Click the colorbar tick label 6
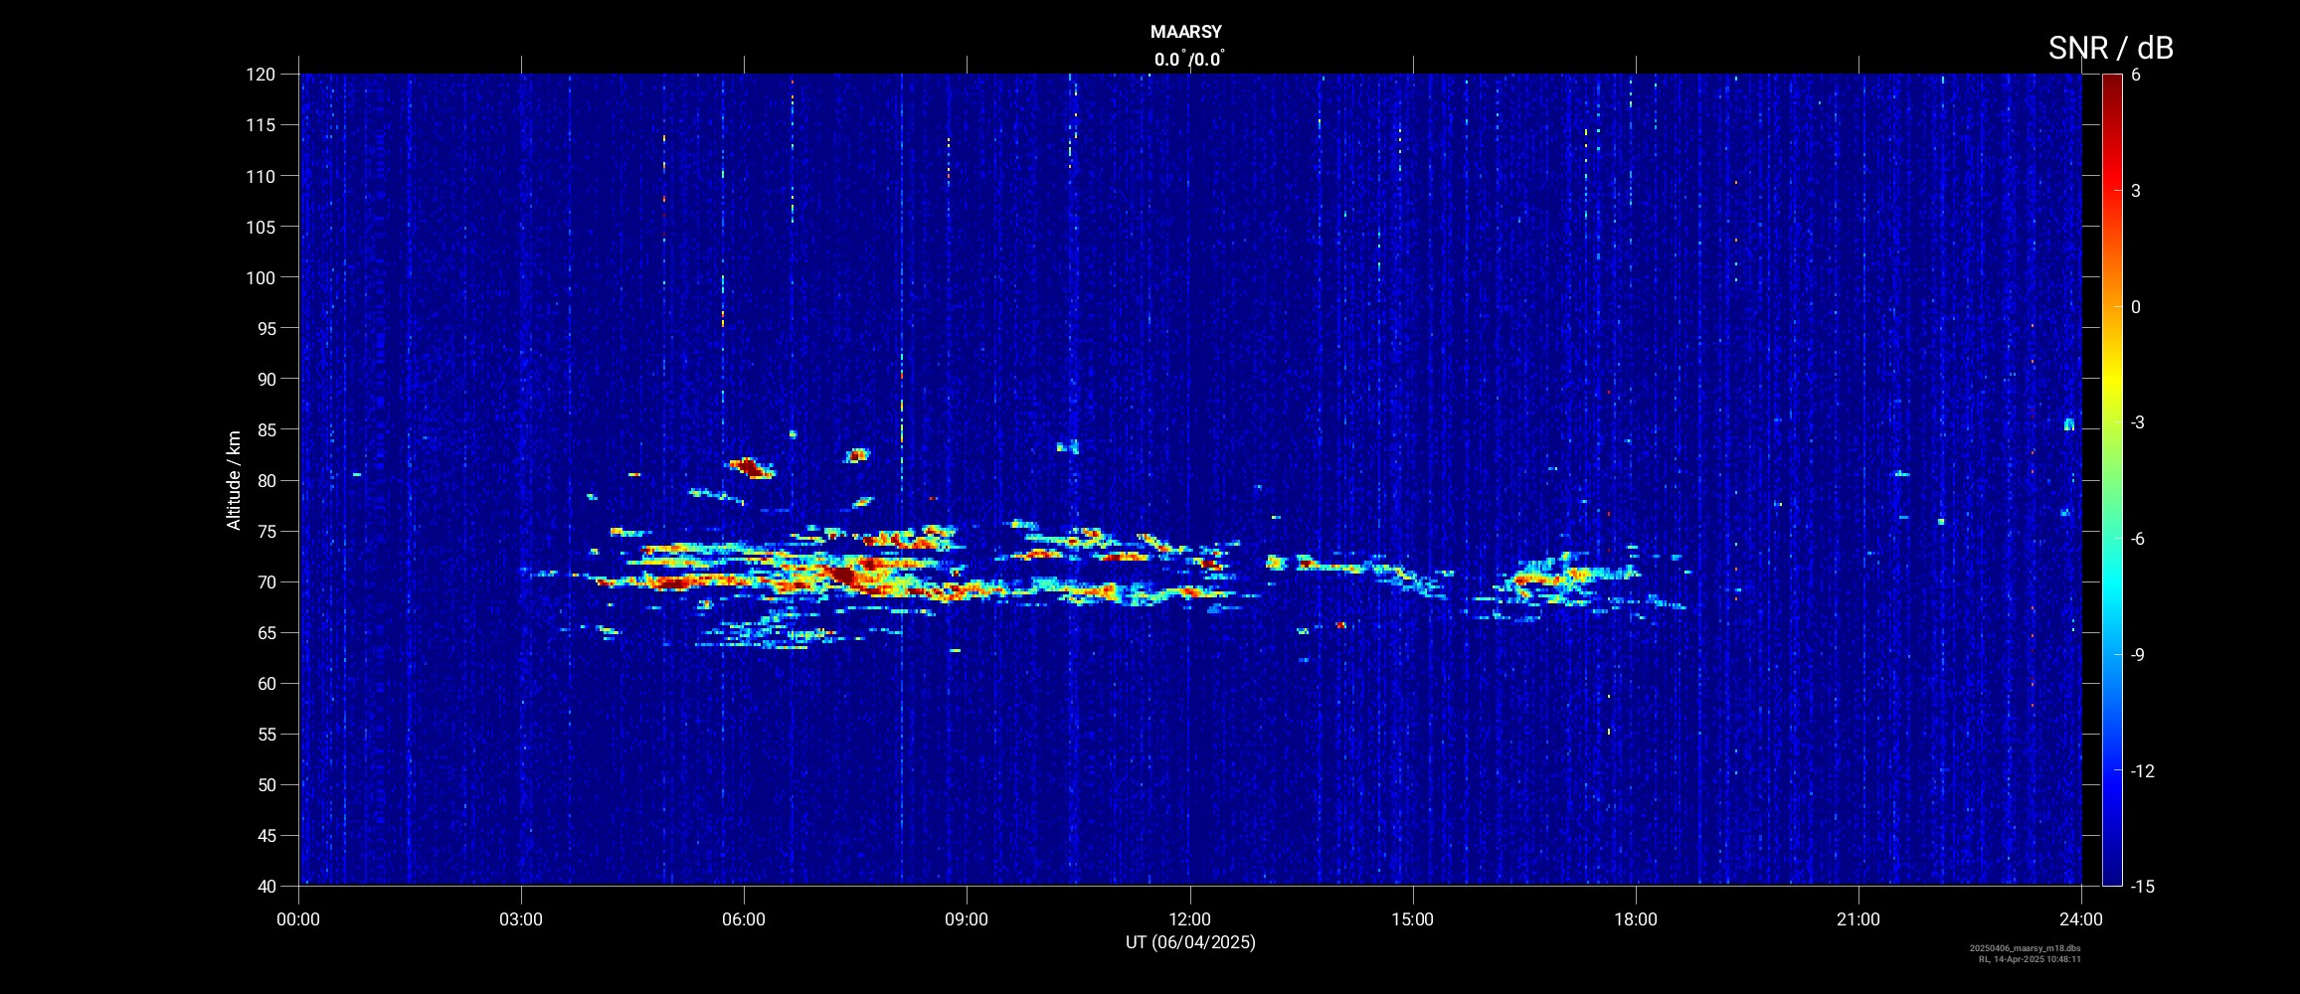Image resolution: width=2300 pixels, height=994 pixels. click(x=2136, y=75)
